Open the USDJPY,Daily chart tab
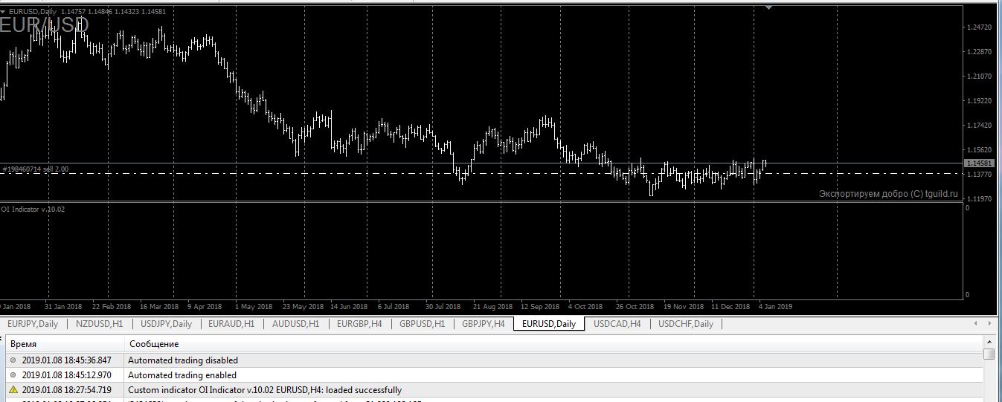This screenshot has width=1002, height=402. (x=166, y=324)
